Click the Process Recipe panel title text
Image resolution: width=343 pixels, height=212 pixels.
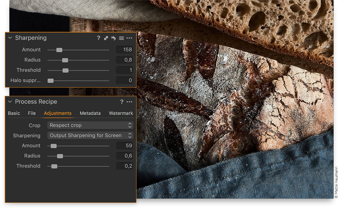(x=36, y=102)
